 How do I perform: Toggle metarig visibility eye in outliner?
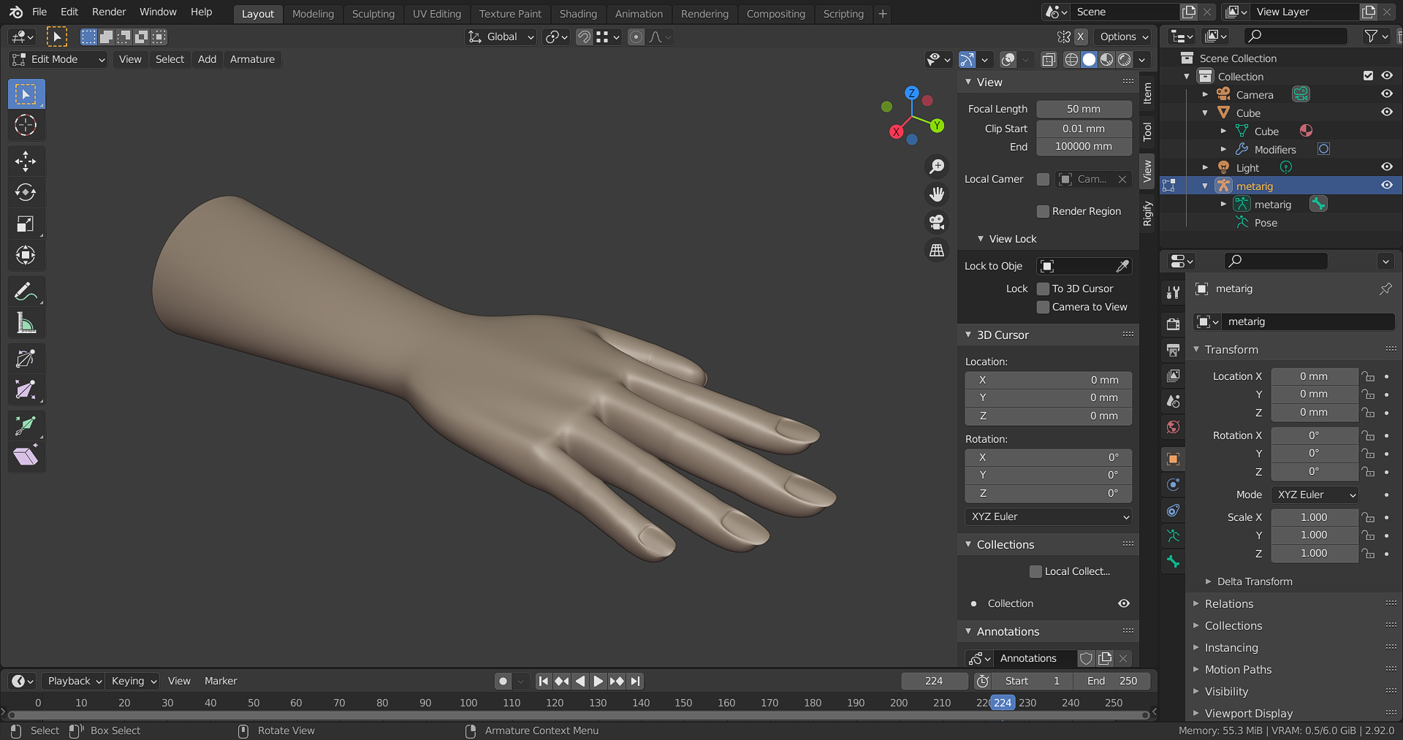pyautogui.click(x=1387, y=186)
